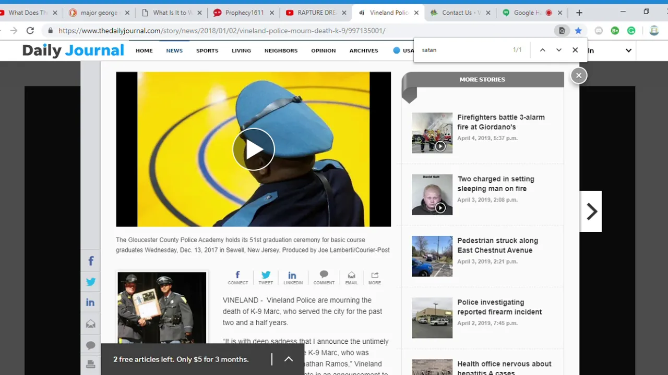Click the subscription offer text in banner
Viewport: 668px width, 375px height.
click(181, 359)
